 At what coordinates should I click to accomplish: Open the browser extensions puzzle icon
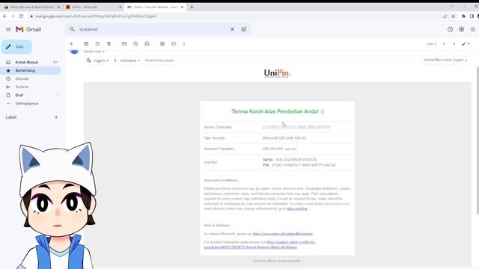tap(463, 16)
